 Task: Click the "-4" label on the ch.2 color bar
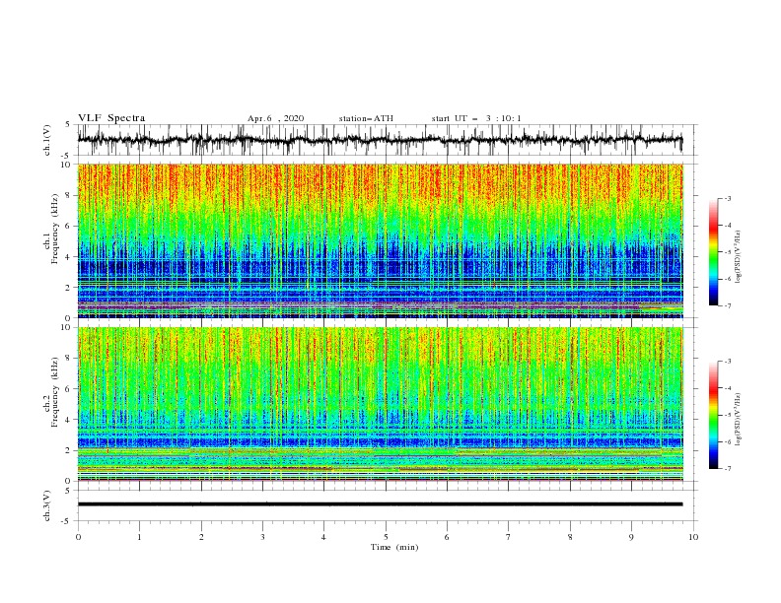[x=728, y=388]
